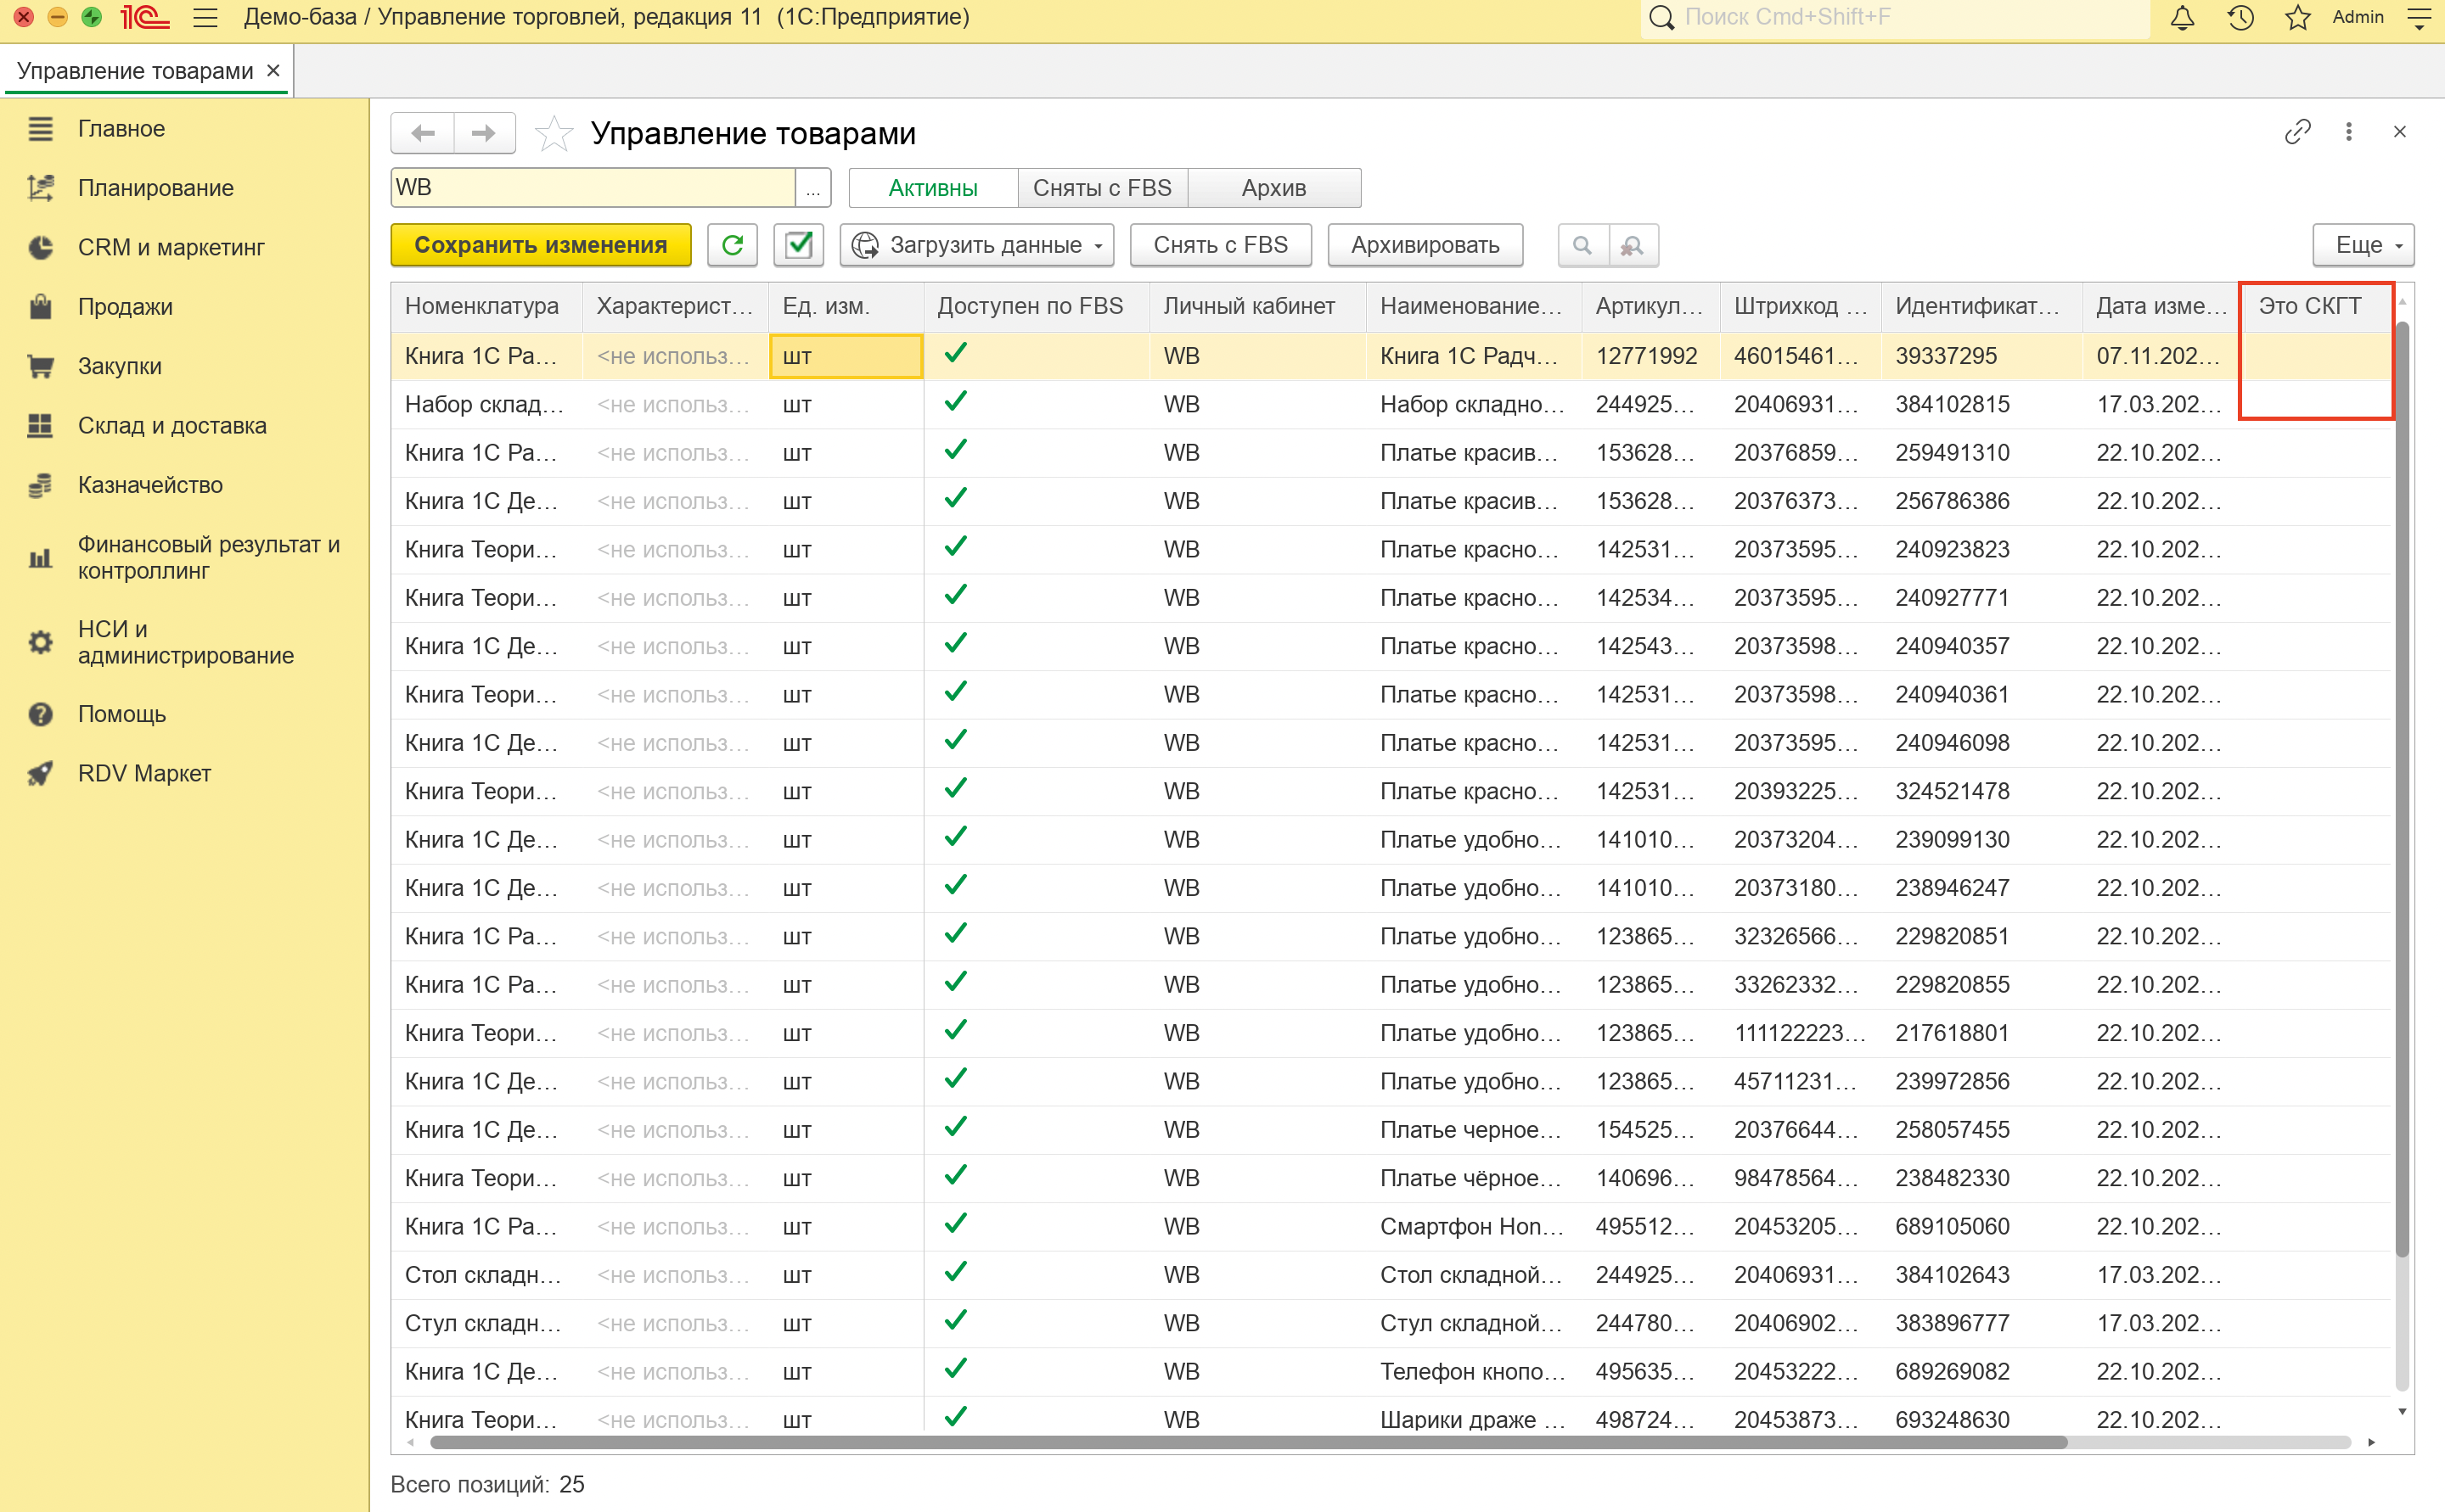The width and height of the screenshot is (2445, 1512).
Task: Click the Сохранить изменения button
Action: [540, 245]
